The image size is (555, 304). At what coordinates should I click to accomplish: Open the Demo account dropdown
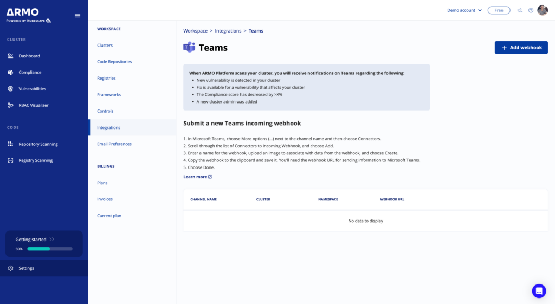coord(464,10)
